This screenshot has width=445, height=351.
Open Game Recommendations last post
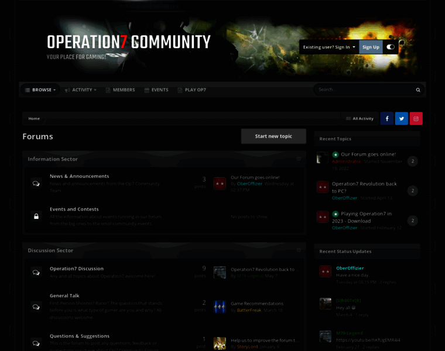[257, 304]
